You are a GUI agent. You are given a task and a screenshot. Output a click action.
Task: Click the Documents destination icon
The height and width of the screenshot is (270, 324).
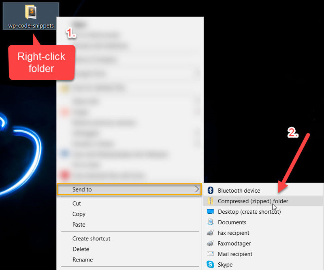point(211,222)
